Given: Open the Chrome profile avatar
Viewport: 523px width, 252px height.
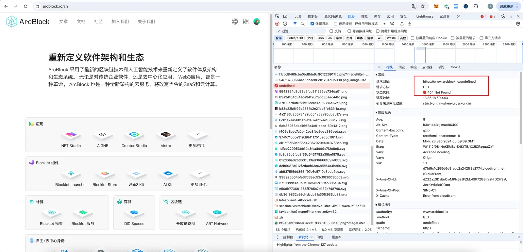Looking at the screenshot, I should pos(490,6).
